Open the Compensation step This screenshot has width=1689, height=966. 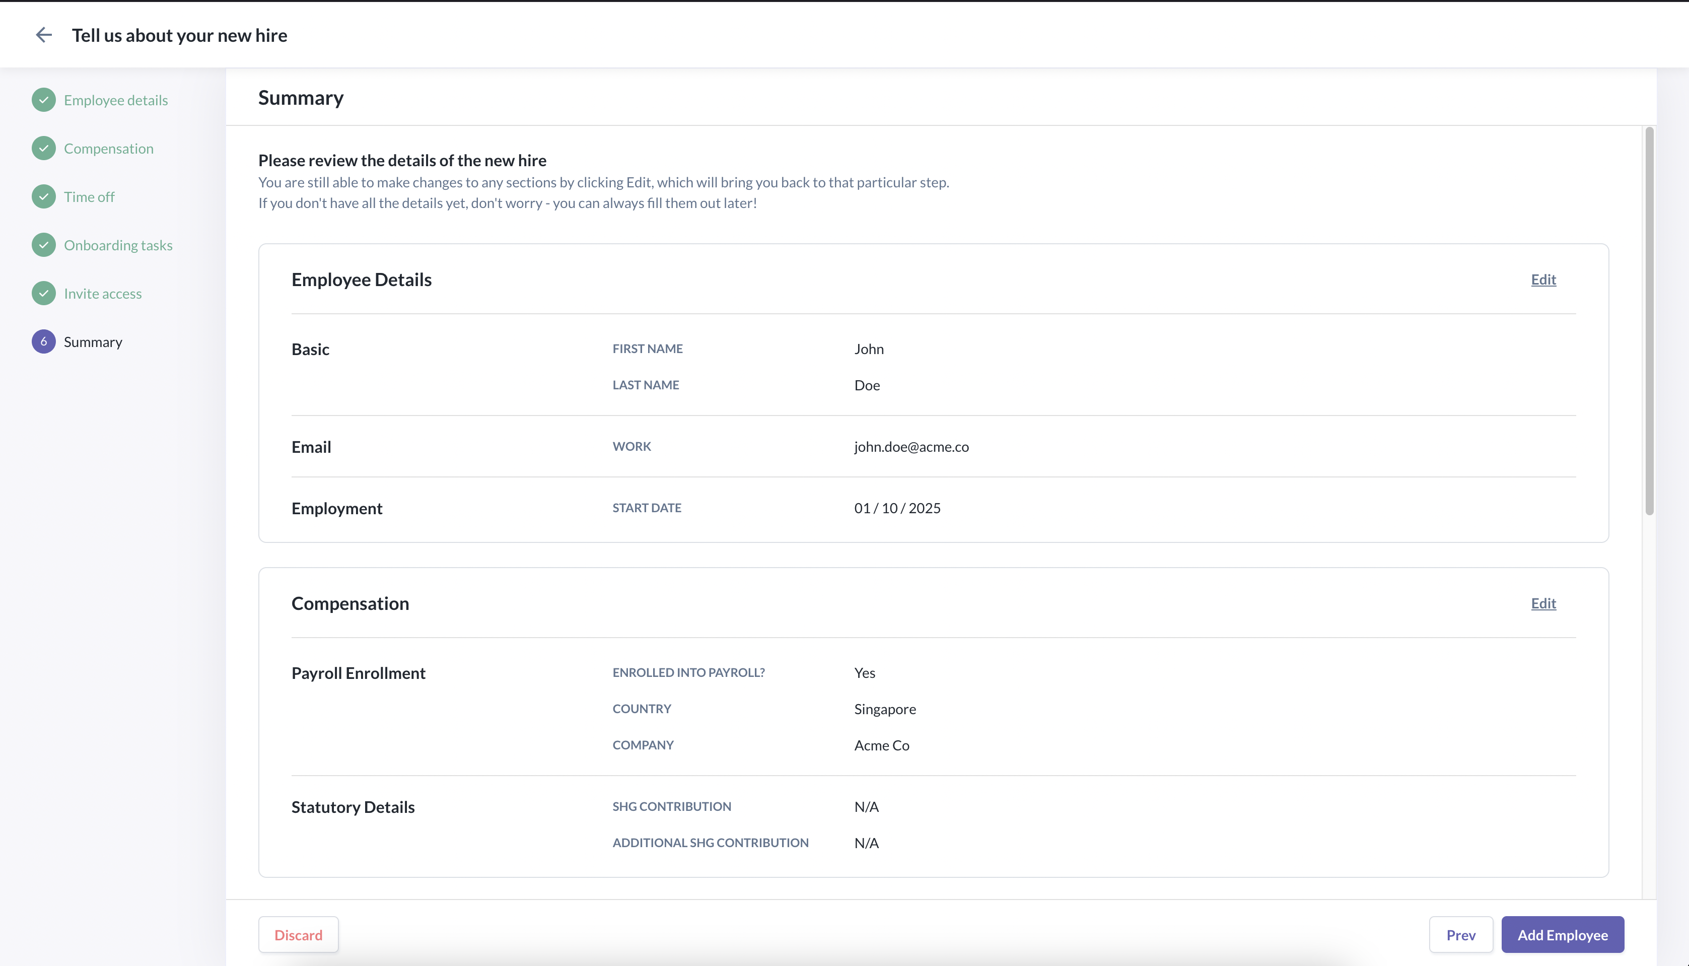(x=108, y=149)
